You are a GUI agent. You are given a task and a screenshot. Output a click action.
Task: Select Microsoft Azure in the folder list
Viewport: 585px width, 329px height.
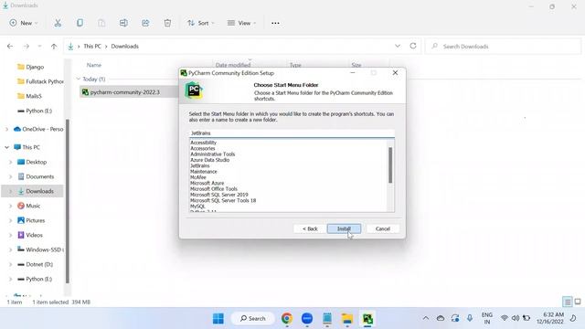click(x=207, y=183)
